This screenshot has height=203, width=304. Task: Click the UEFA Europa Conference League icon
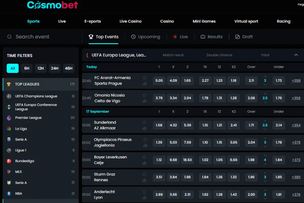click(9, 107)
